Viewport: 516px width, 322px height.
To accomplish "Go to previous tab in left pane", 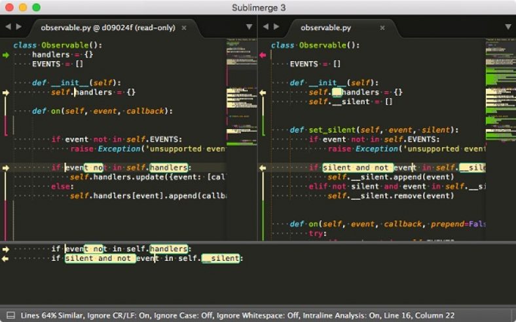I will [8, 27].
